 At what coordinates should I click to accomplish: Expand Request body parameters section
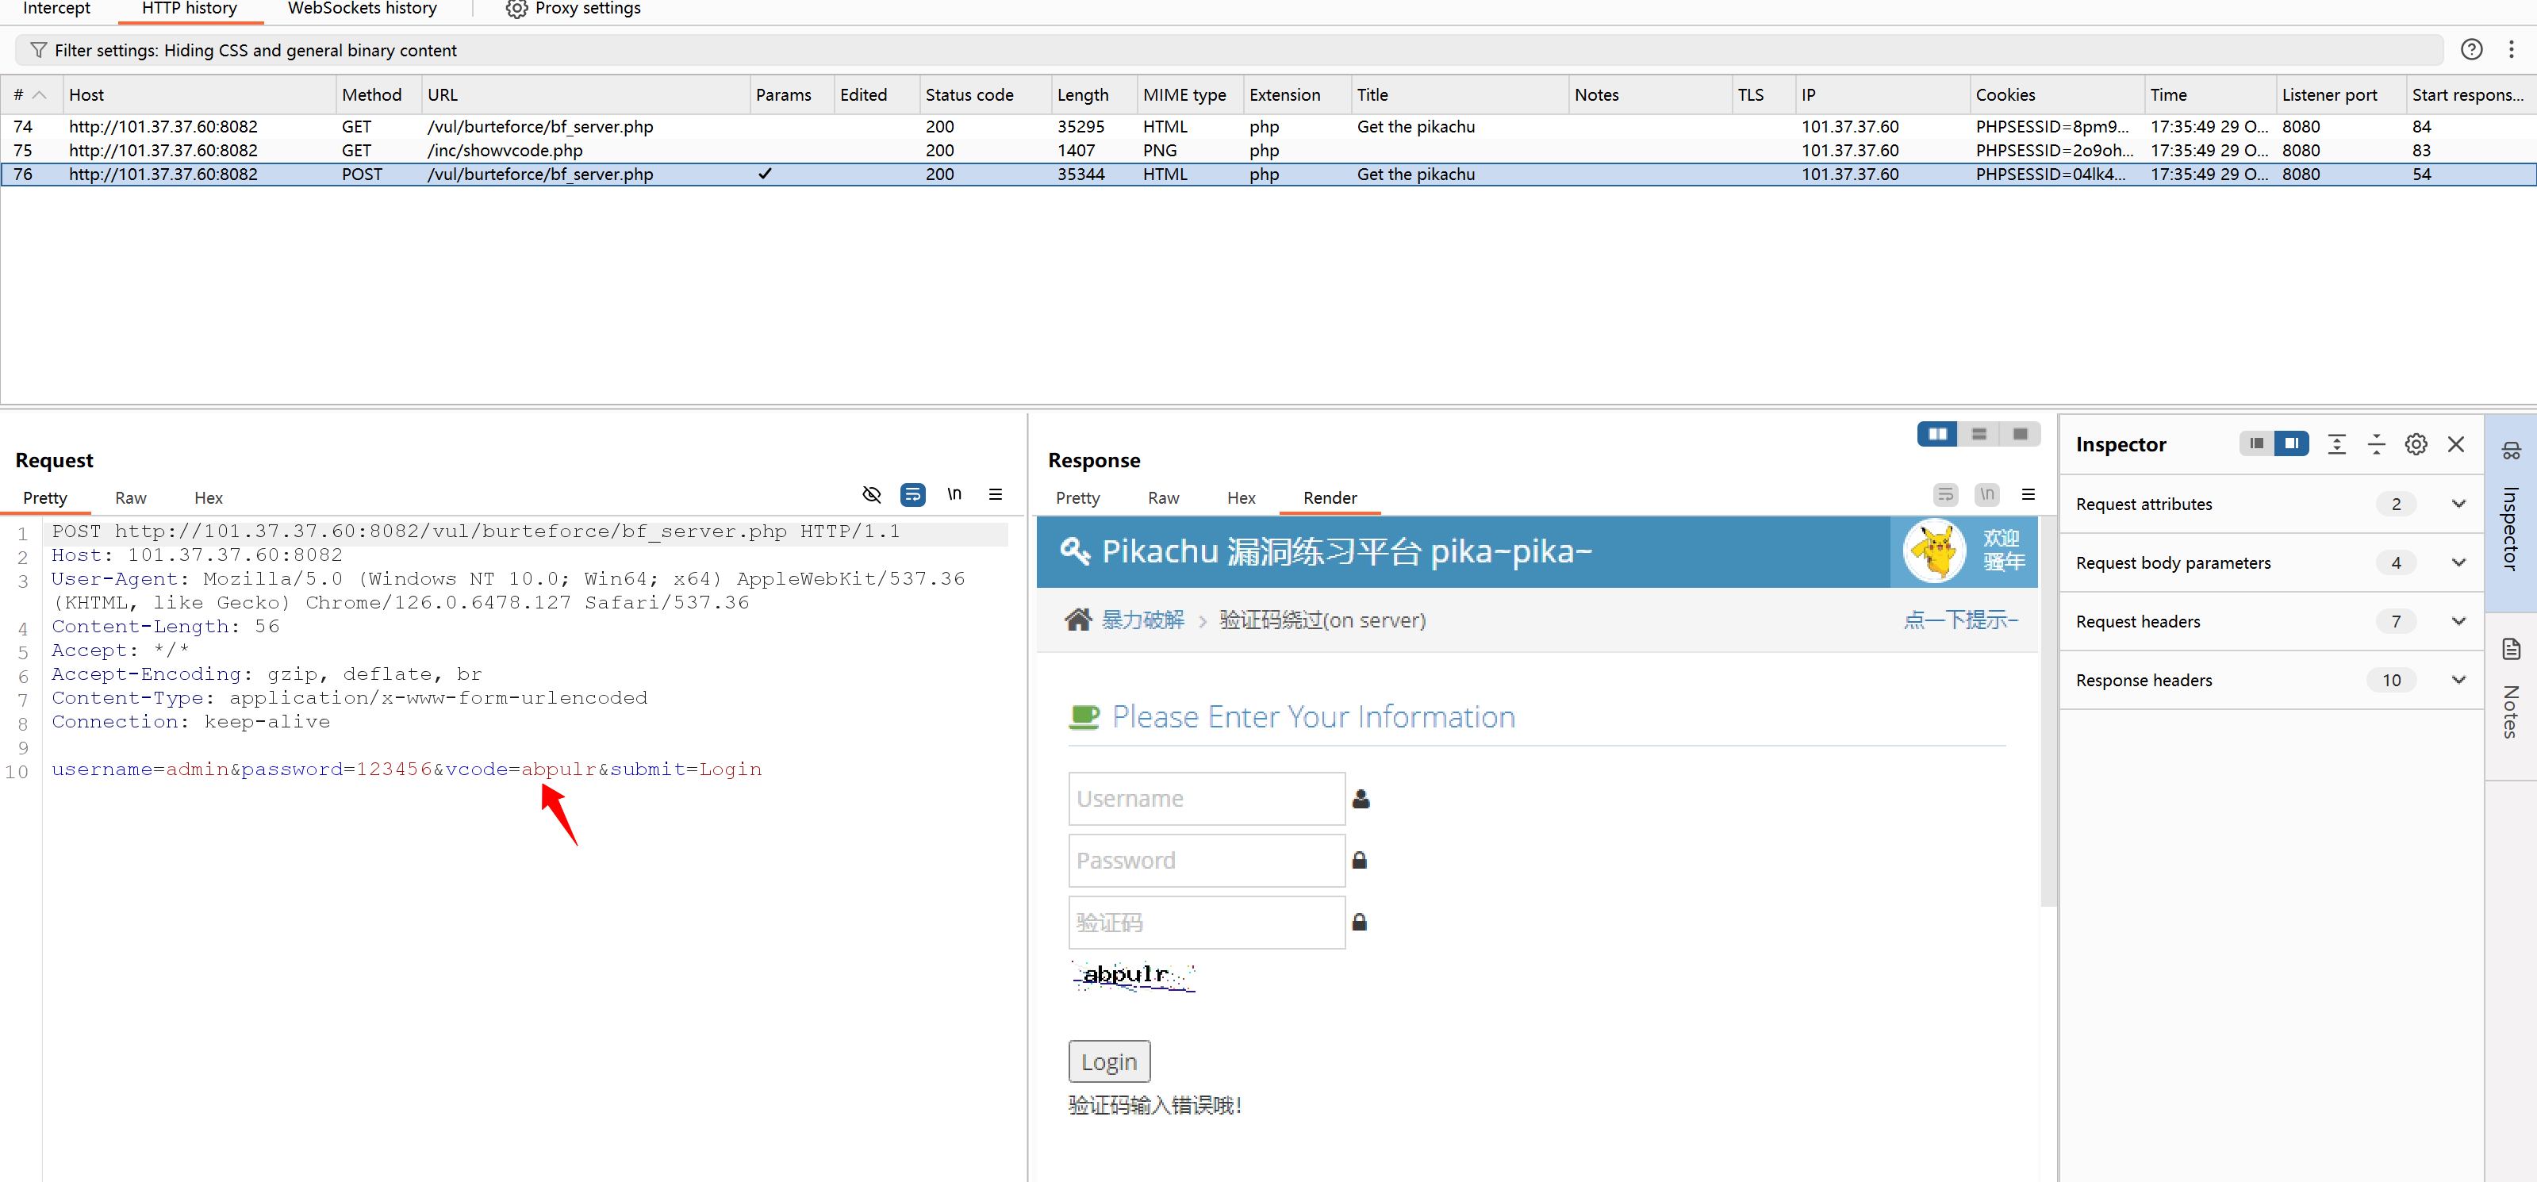pos(2458,562)
